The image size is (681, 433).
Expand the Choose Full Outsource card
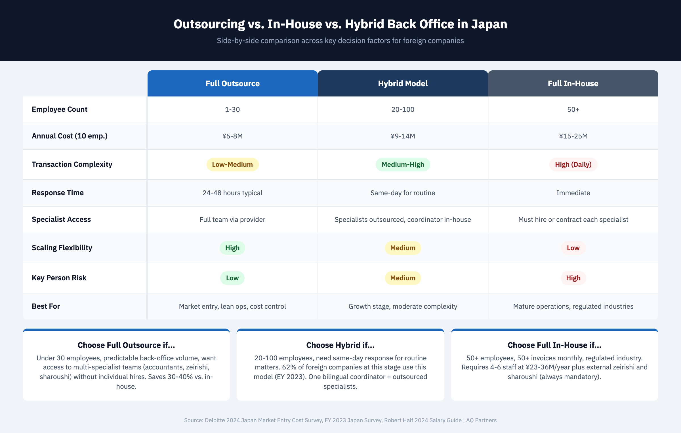coord(126,366)
